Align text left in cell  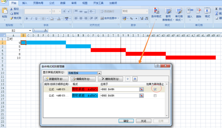click(x=76, y=18)
